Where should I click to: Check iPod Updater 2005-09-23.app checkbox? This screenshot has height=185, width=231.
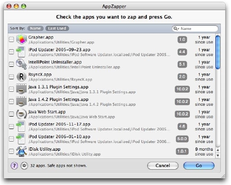click(11, 52)
